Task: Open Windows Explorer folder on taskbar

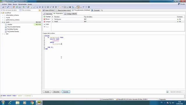Action: [17, 103]
